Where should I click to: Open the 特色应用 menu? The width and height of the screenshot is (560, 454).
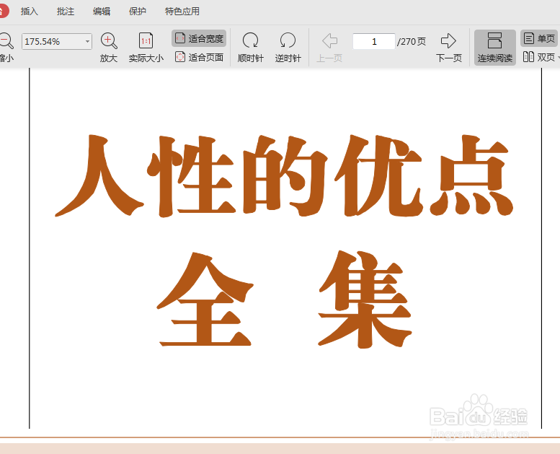[182, 12]
